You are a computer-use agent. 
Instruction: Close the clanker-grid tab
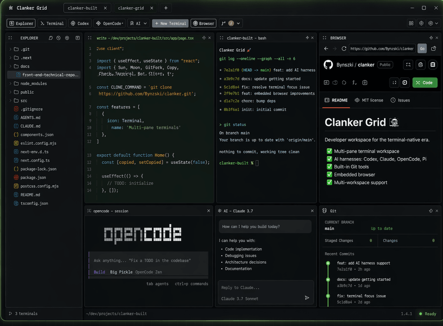[x=152, y=8]
